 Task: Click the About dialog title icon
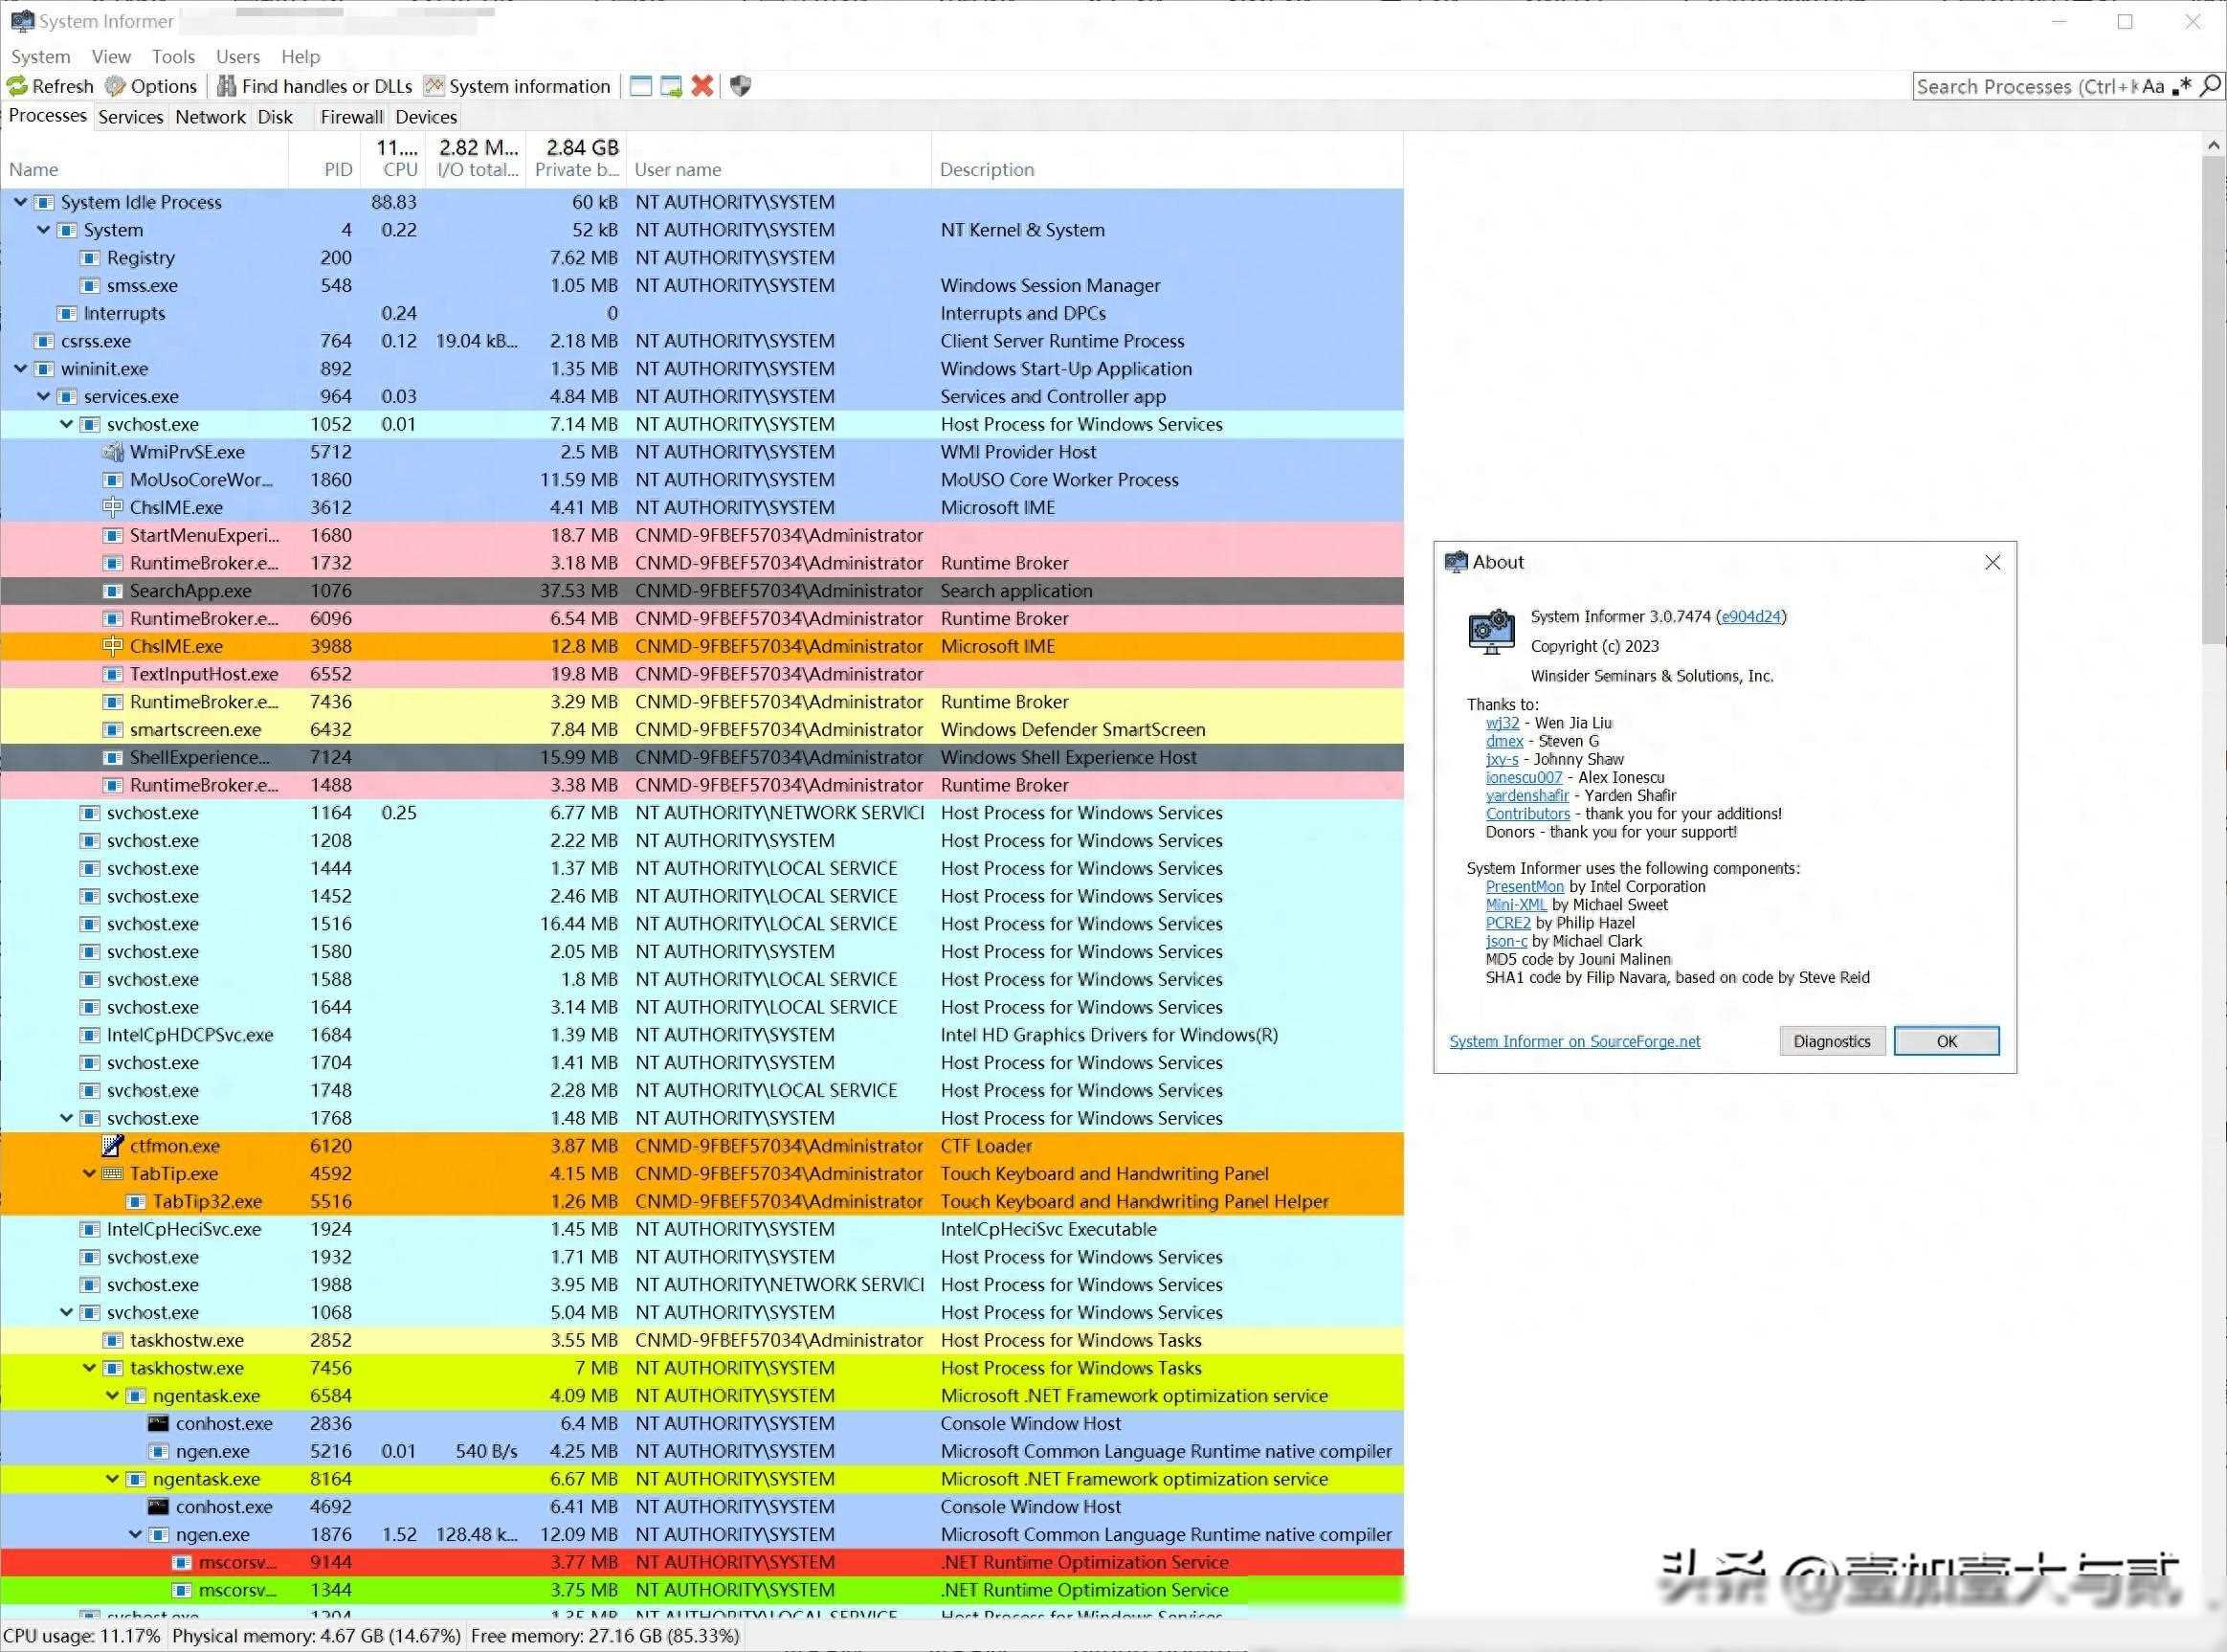point(1456,562)
